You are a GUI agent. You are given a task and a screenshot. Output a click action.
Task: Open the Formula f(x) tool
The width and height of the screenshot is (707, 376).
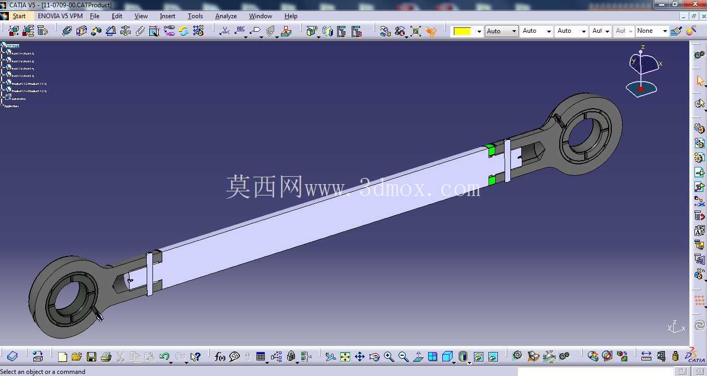coord(220,357)
